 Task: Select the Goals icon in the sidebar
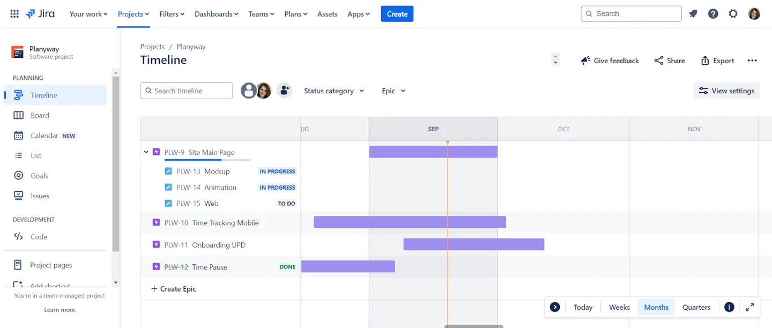coord(19,175)
